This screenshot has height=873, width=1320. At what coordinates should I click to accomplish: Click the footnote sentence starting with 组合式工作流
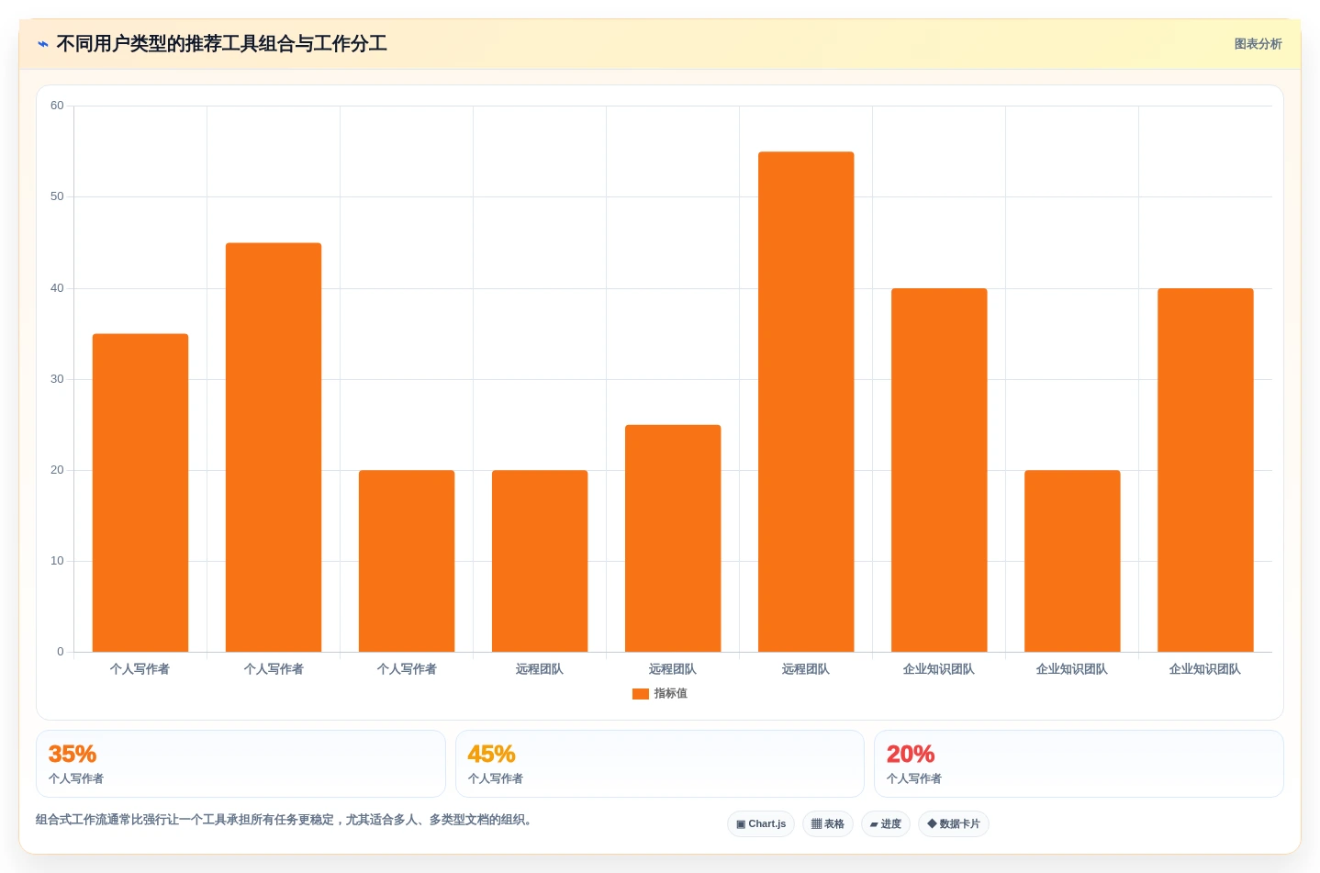pos(286,820)
